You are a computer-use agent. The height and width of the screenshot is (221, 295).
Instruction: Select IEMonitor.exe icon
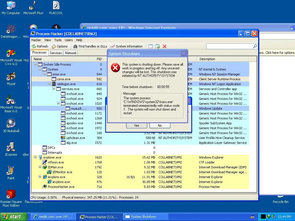49,172
